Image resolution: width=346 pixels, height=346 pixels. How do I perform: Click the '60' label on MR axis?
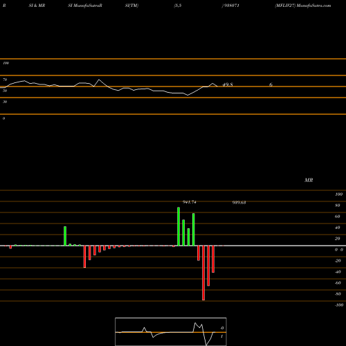click(x=338, y=217)
